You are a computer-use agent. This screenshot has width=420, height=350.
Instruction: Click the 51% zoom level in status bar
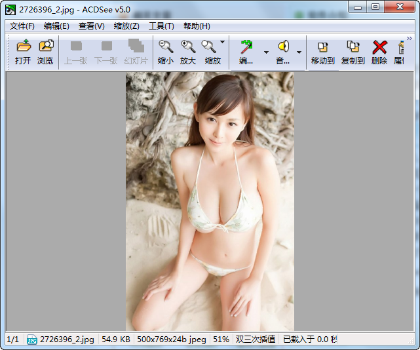click(x=221, y=340)
